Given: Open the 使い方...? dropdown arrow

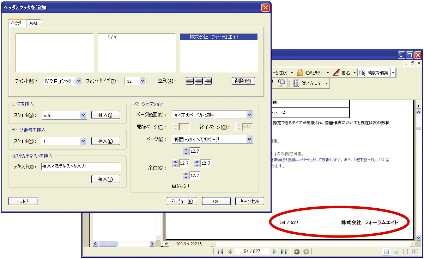Looking at the screenshot, I should tap(326, 83).
